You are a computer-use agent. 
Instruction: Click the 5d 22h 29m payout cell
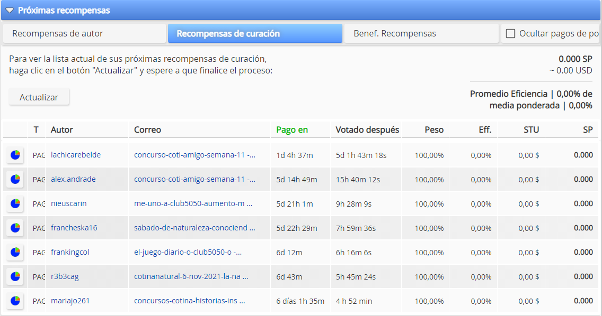pyautogui.click(x=296, y=228)
